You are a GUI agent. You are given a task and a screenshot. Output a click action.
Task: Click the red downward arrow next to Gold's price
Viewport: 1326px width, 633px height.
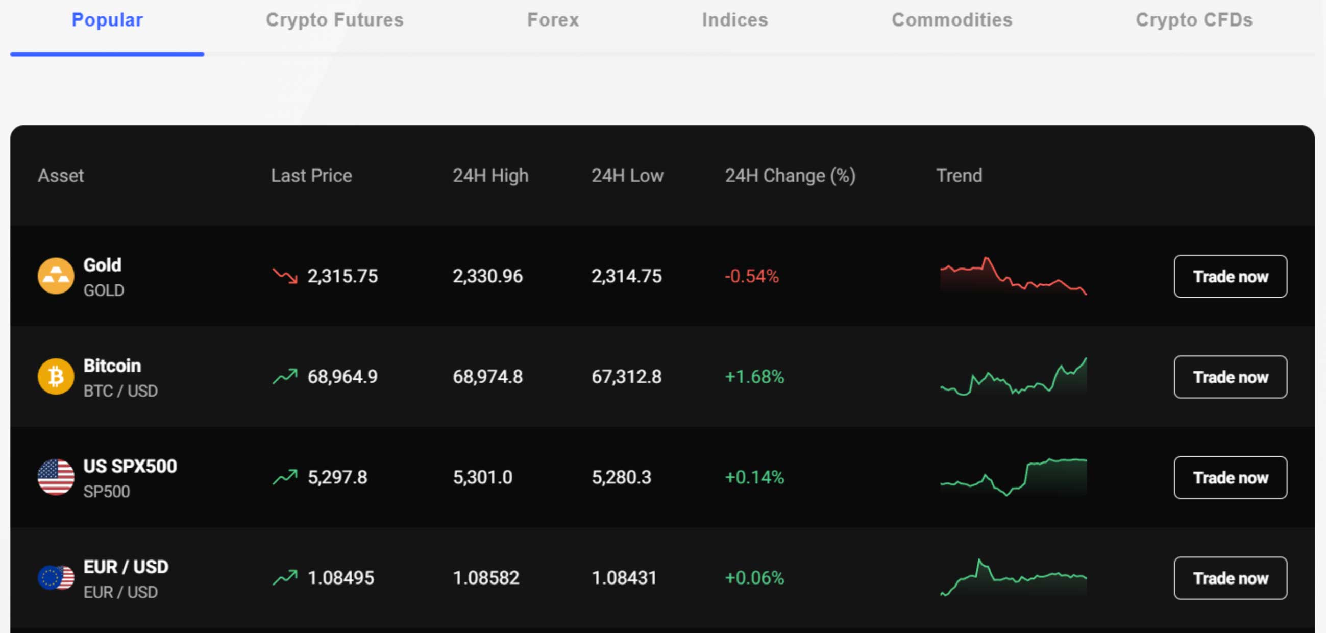285,276
